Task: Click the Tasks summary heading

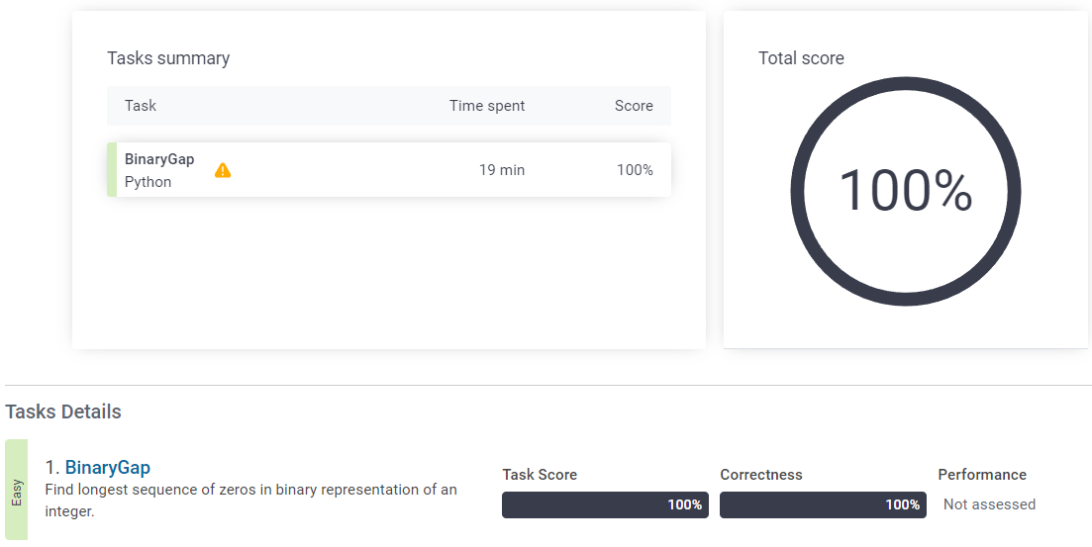Action: coord(168,58)
